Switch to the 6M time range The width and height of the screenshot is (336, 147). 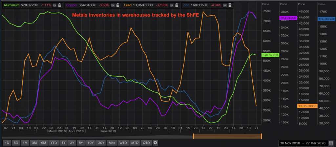pos(43,143)
